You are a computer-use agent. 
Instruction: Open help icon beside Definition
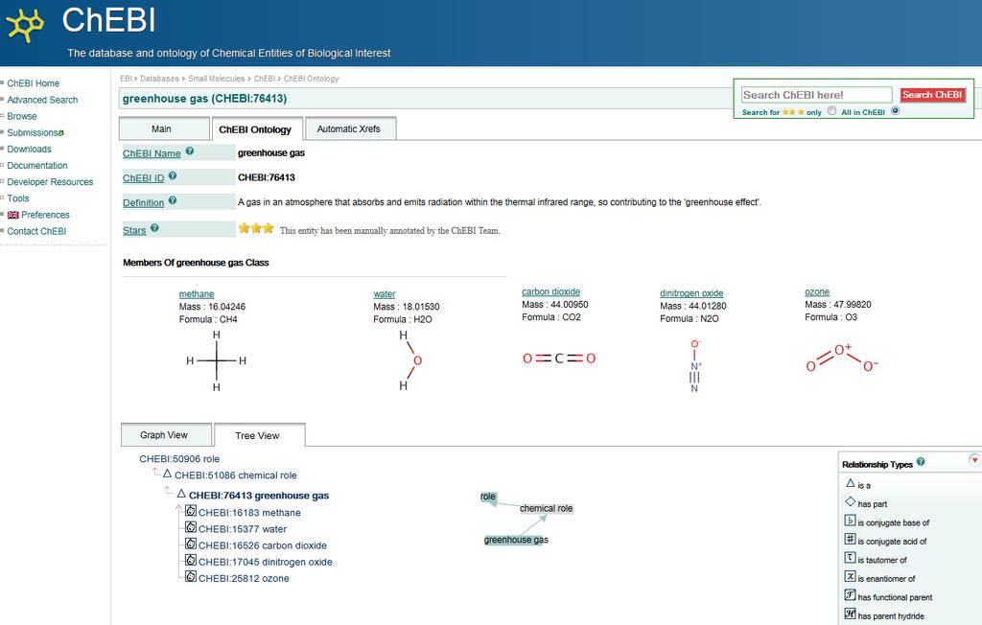[x=173, y=201]
